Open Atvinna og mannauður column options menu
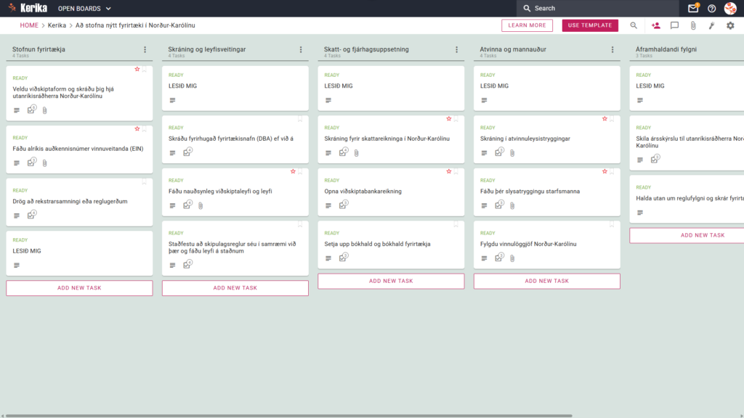744x418 pixels. click(612, 50)
